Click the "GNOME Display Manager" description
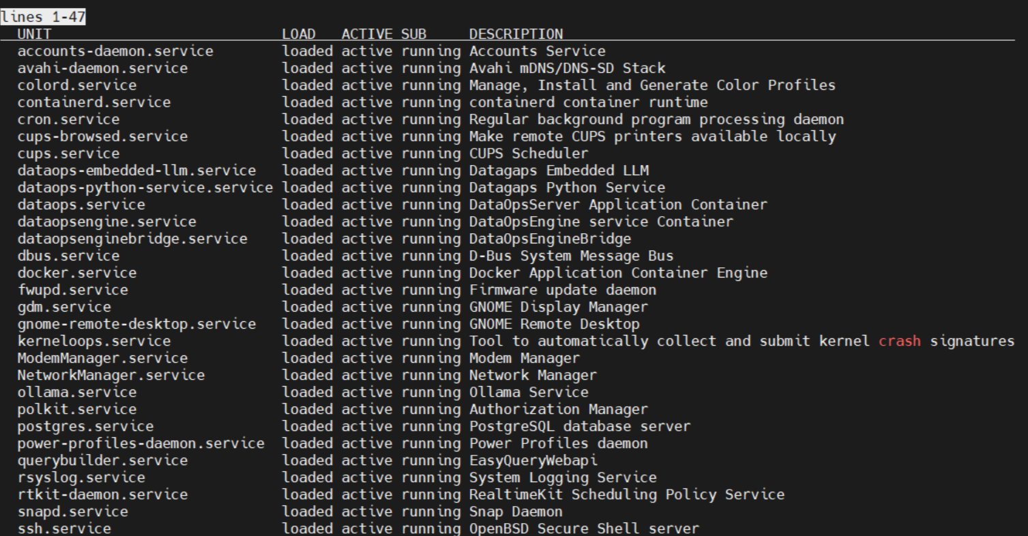Viewport: 1028px width, 536px height. point(559,307)
